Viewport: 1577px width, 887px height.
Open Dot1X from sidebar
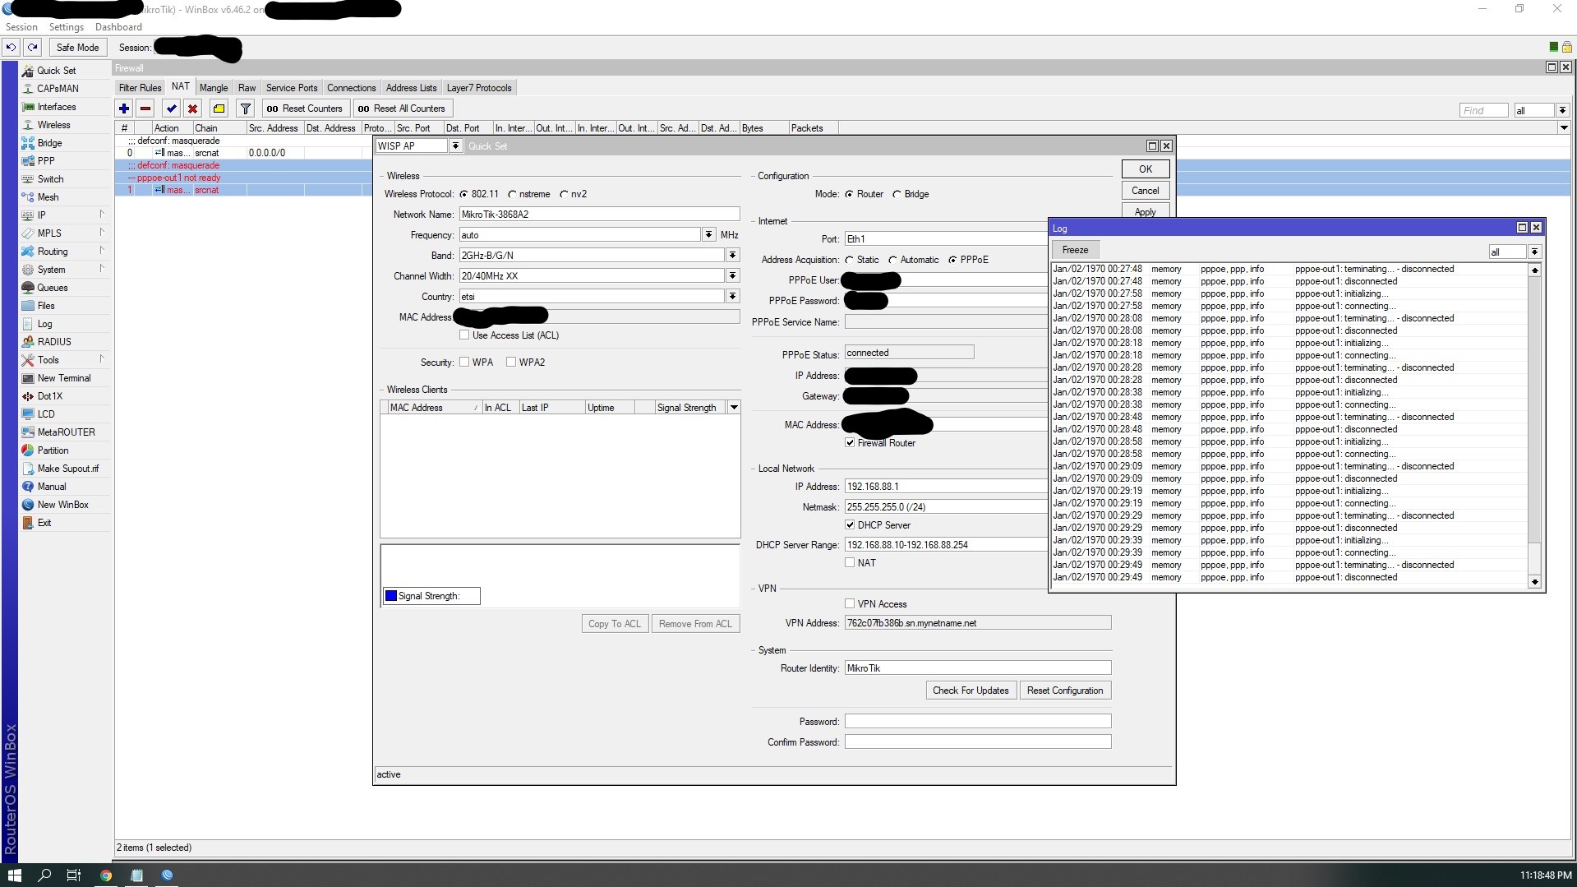coord(49,396)
